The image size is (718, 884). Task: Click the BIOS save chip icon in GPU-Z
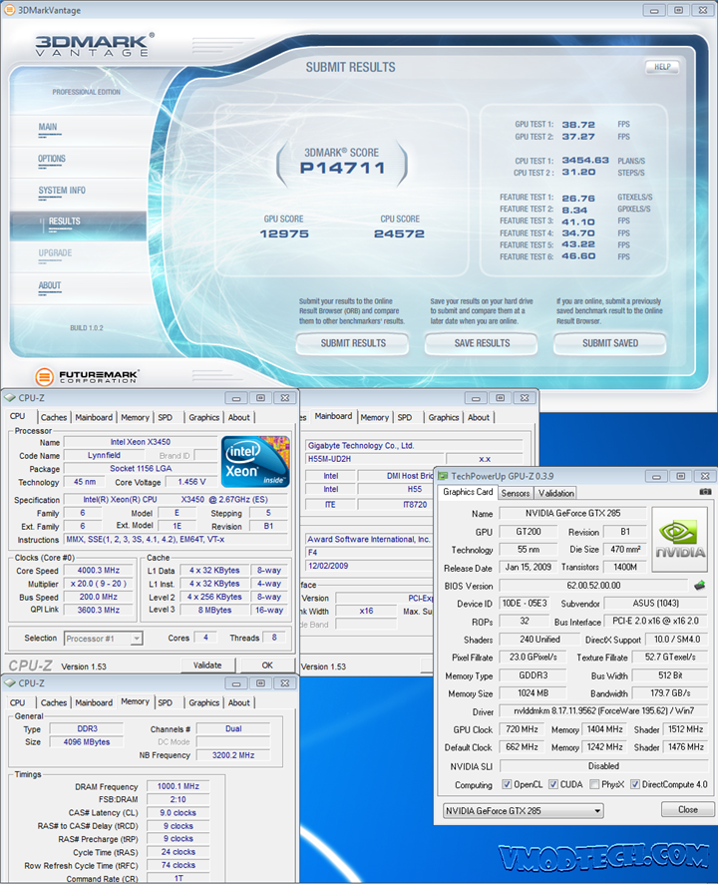click(699, 586)
